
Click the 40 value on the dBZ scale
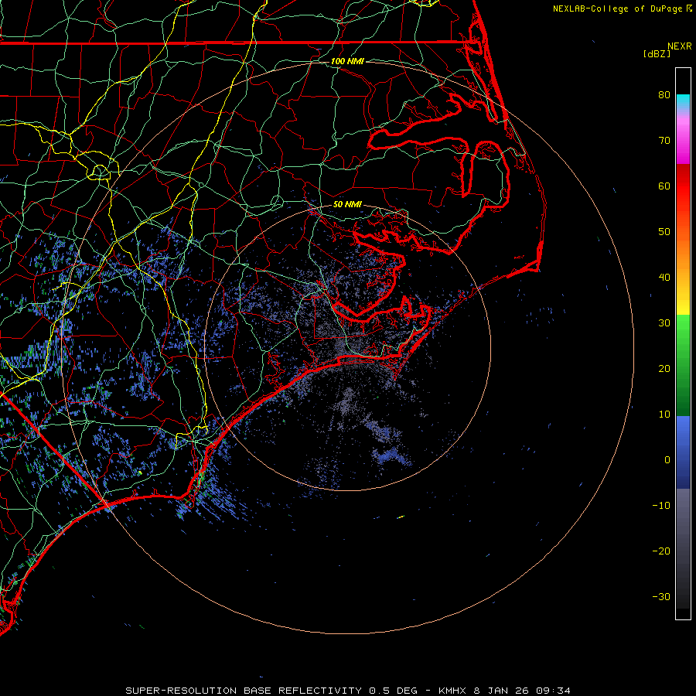(664, 278)
